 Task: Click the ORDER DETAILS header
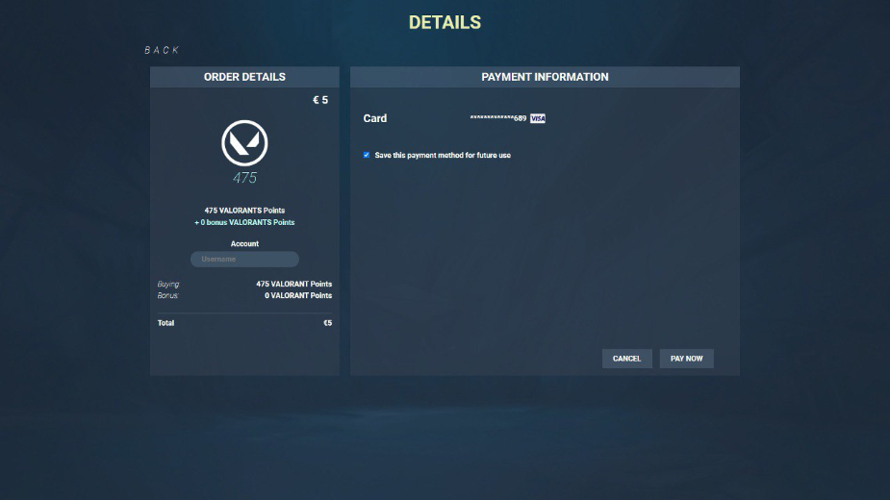click(244, 77)
